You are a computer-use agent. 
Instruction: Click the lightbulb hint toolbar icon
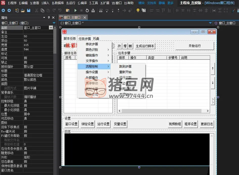coord(138,10)
